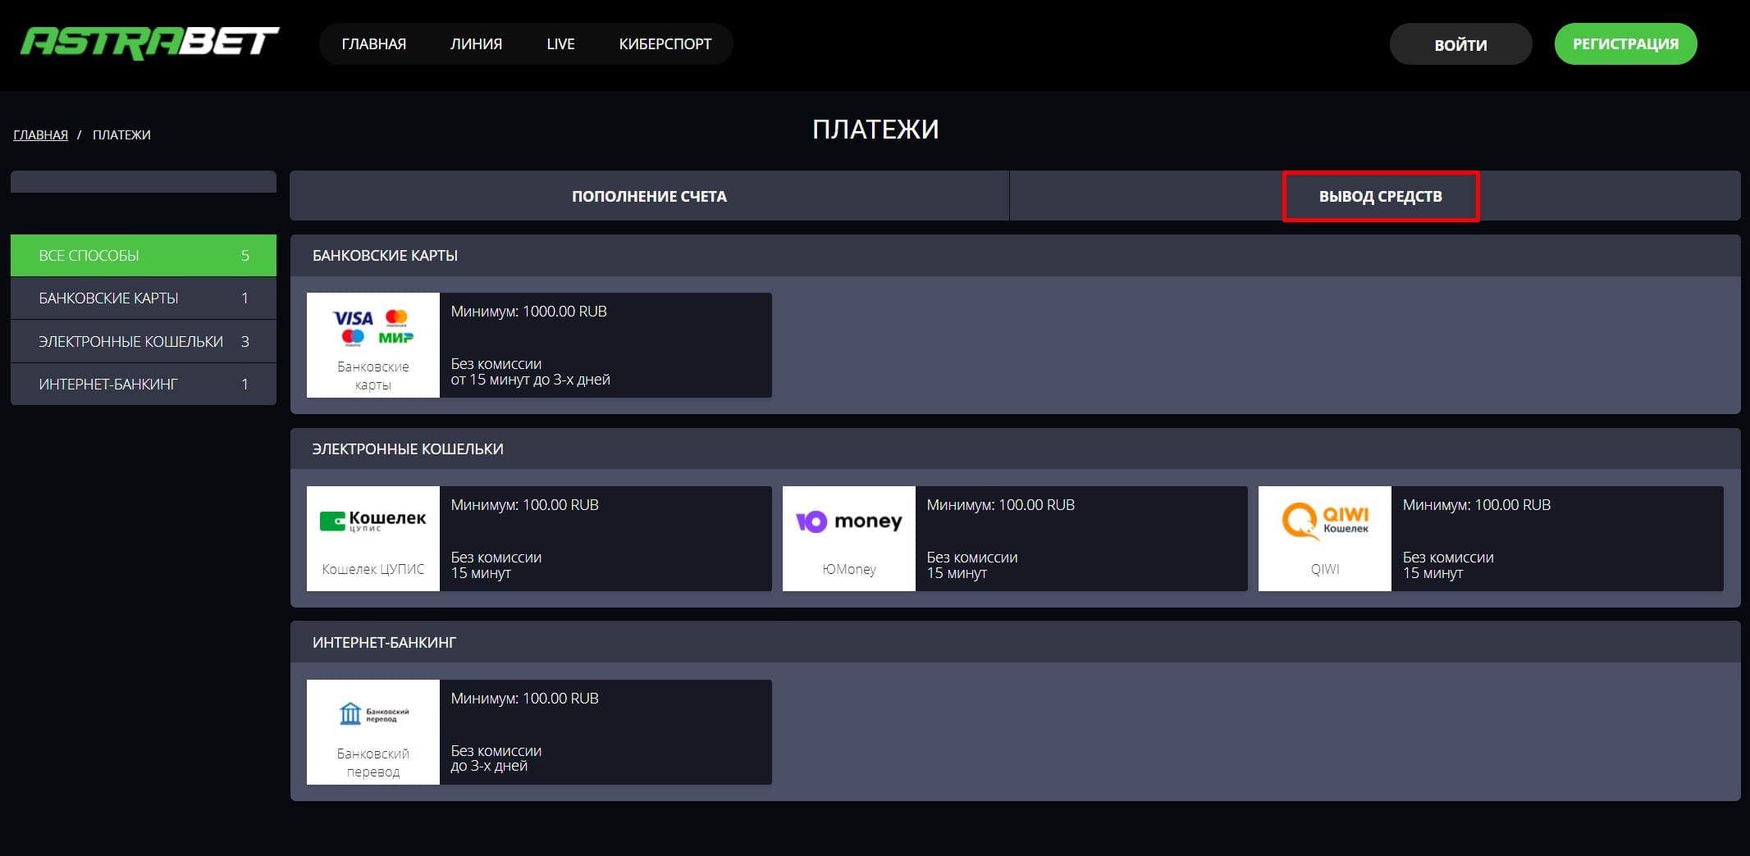Select the Visa/Mastercard/MIR bank cards icon
Image resolution: width=1750 pixels, height=856 pixels.
tap(373, 327)
